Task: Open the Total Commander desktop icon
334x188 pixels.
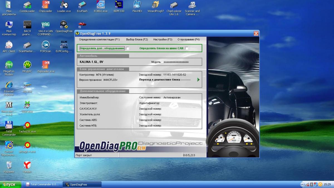Action: tap(9, 129)
